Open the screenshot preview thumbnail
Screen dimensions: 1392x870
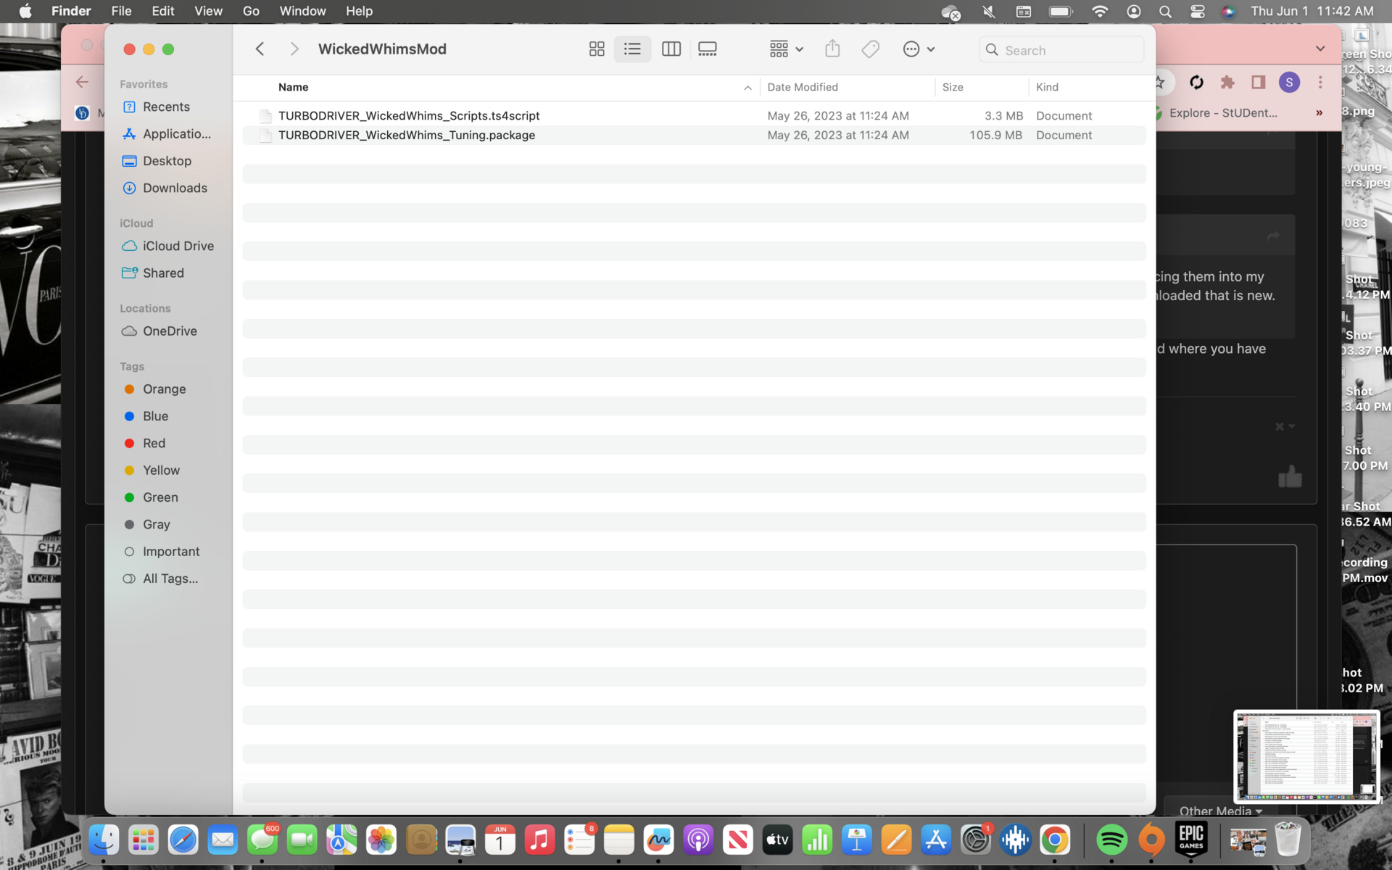tap(1306, 756)
